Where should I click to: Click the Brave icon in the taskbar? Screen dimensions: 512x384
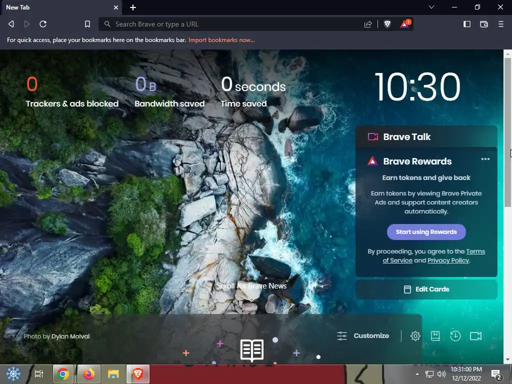point(138,374)
